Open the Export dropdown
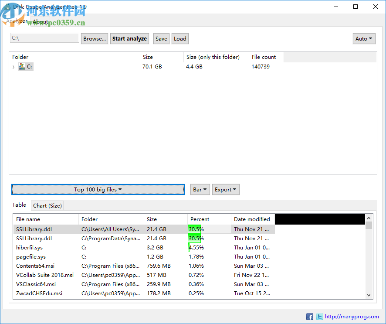Screen dimensions: 386x324 point(226,189)
